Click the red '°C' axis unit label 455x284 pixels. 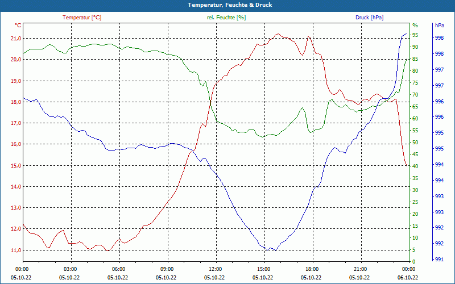coord(18,26)
